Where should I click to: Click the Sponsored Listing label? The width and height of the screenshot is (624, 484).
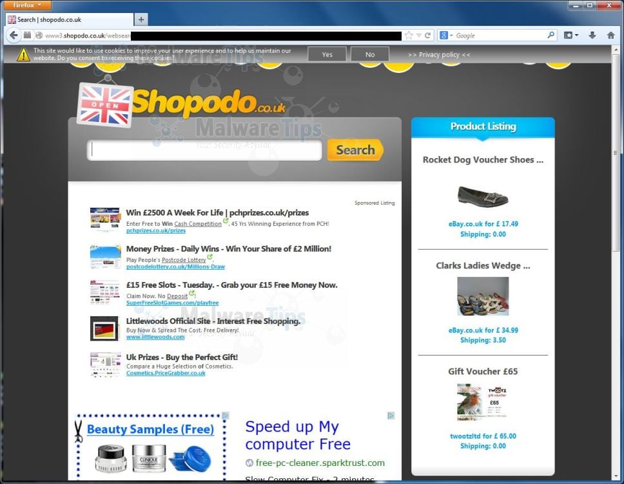[375, 203]
